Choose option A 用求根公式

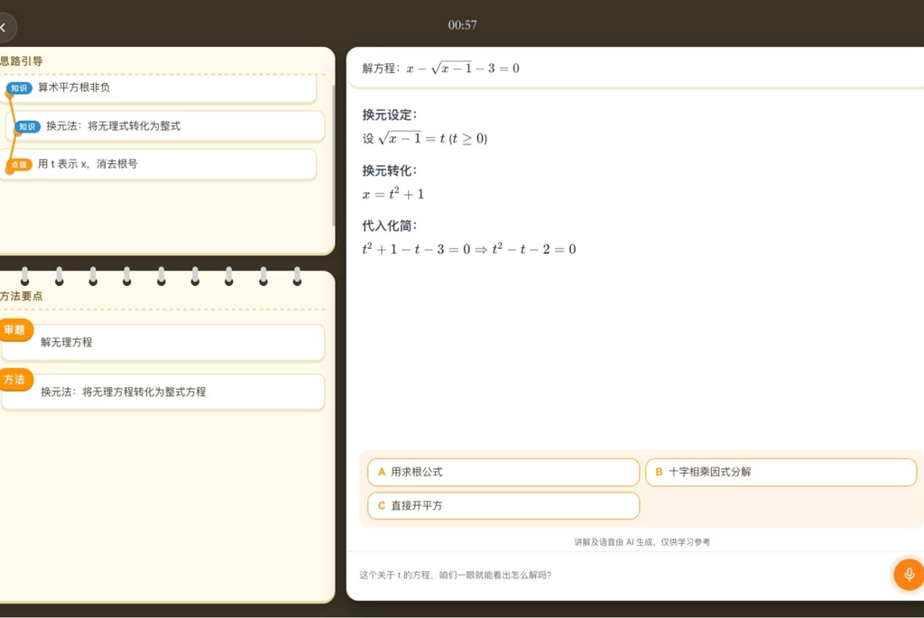pyautogui.click(x=504, y=472)
